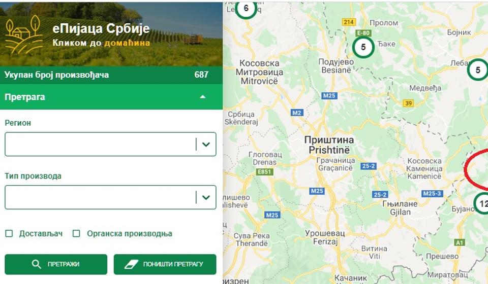This screenshot has width=488, height=284.
Task: Click magnifier icon on Претражи button
Action: (36, 264)
